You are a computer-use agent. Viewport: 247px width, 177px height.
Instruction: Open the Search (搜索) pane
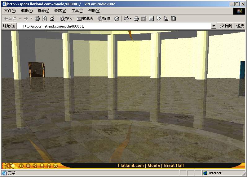66,19
